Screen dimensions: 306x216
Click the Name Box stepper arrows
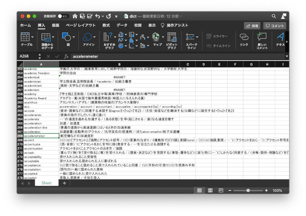(40, 56)
